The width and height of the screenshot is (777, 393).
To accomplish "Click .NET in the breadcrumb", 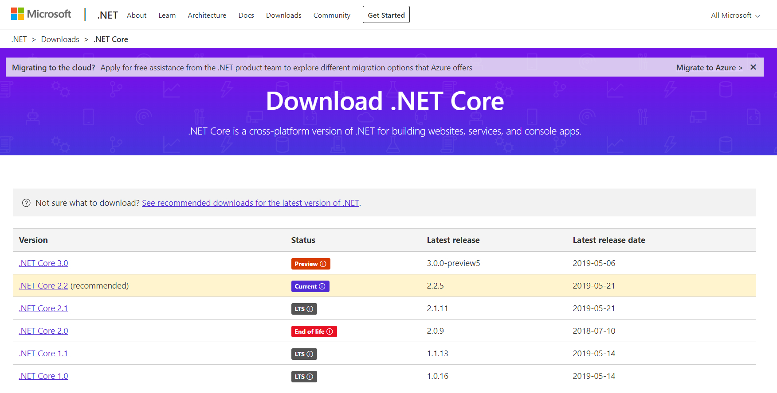I will (x=19, y=39).
